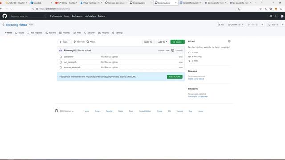Switch to the Projects tab
This screenshot has height=160, width=285.
65,33
